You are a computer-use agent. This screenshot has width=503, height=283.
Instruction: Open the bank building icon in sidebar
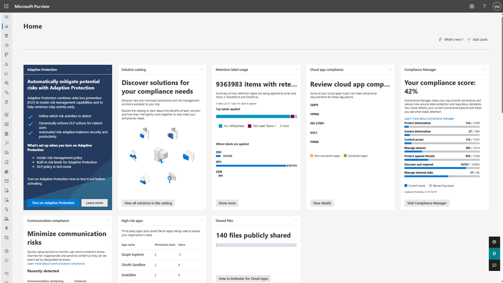(7, 172)
